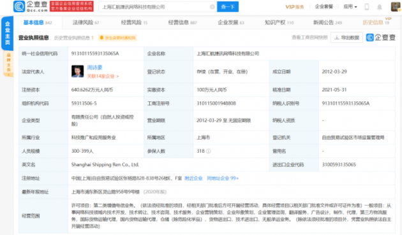The image size is (402, 235).
Task: Click the info icon next to 318
Action: [209, 152]
